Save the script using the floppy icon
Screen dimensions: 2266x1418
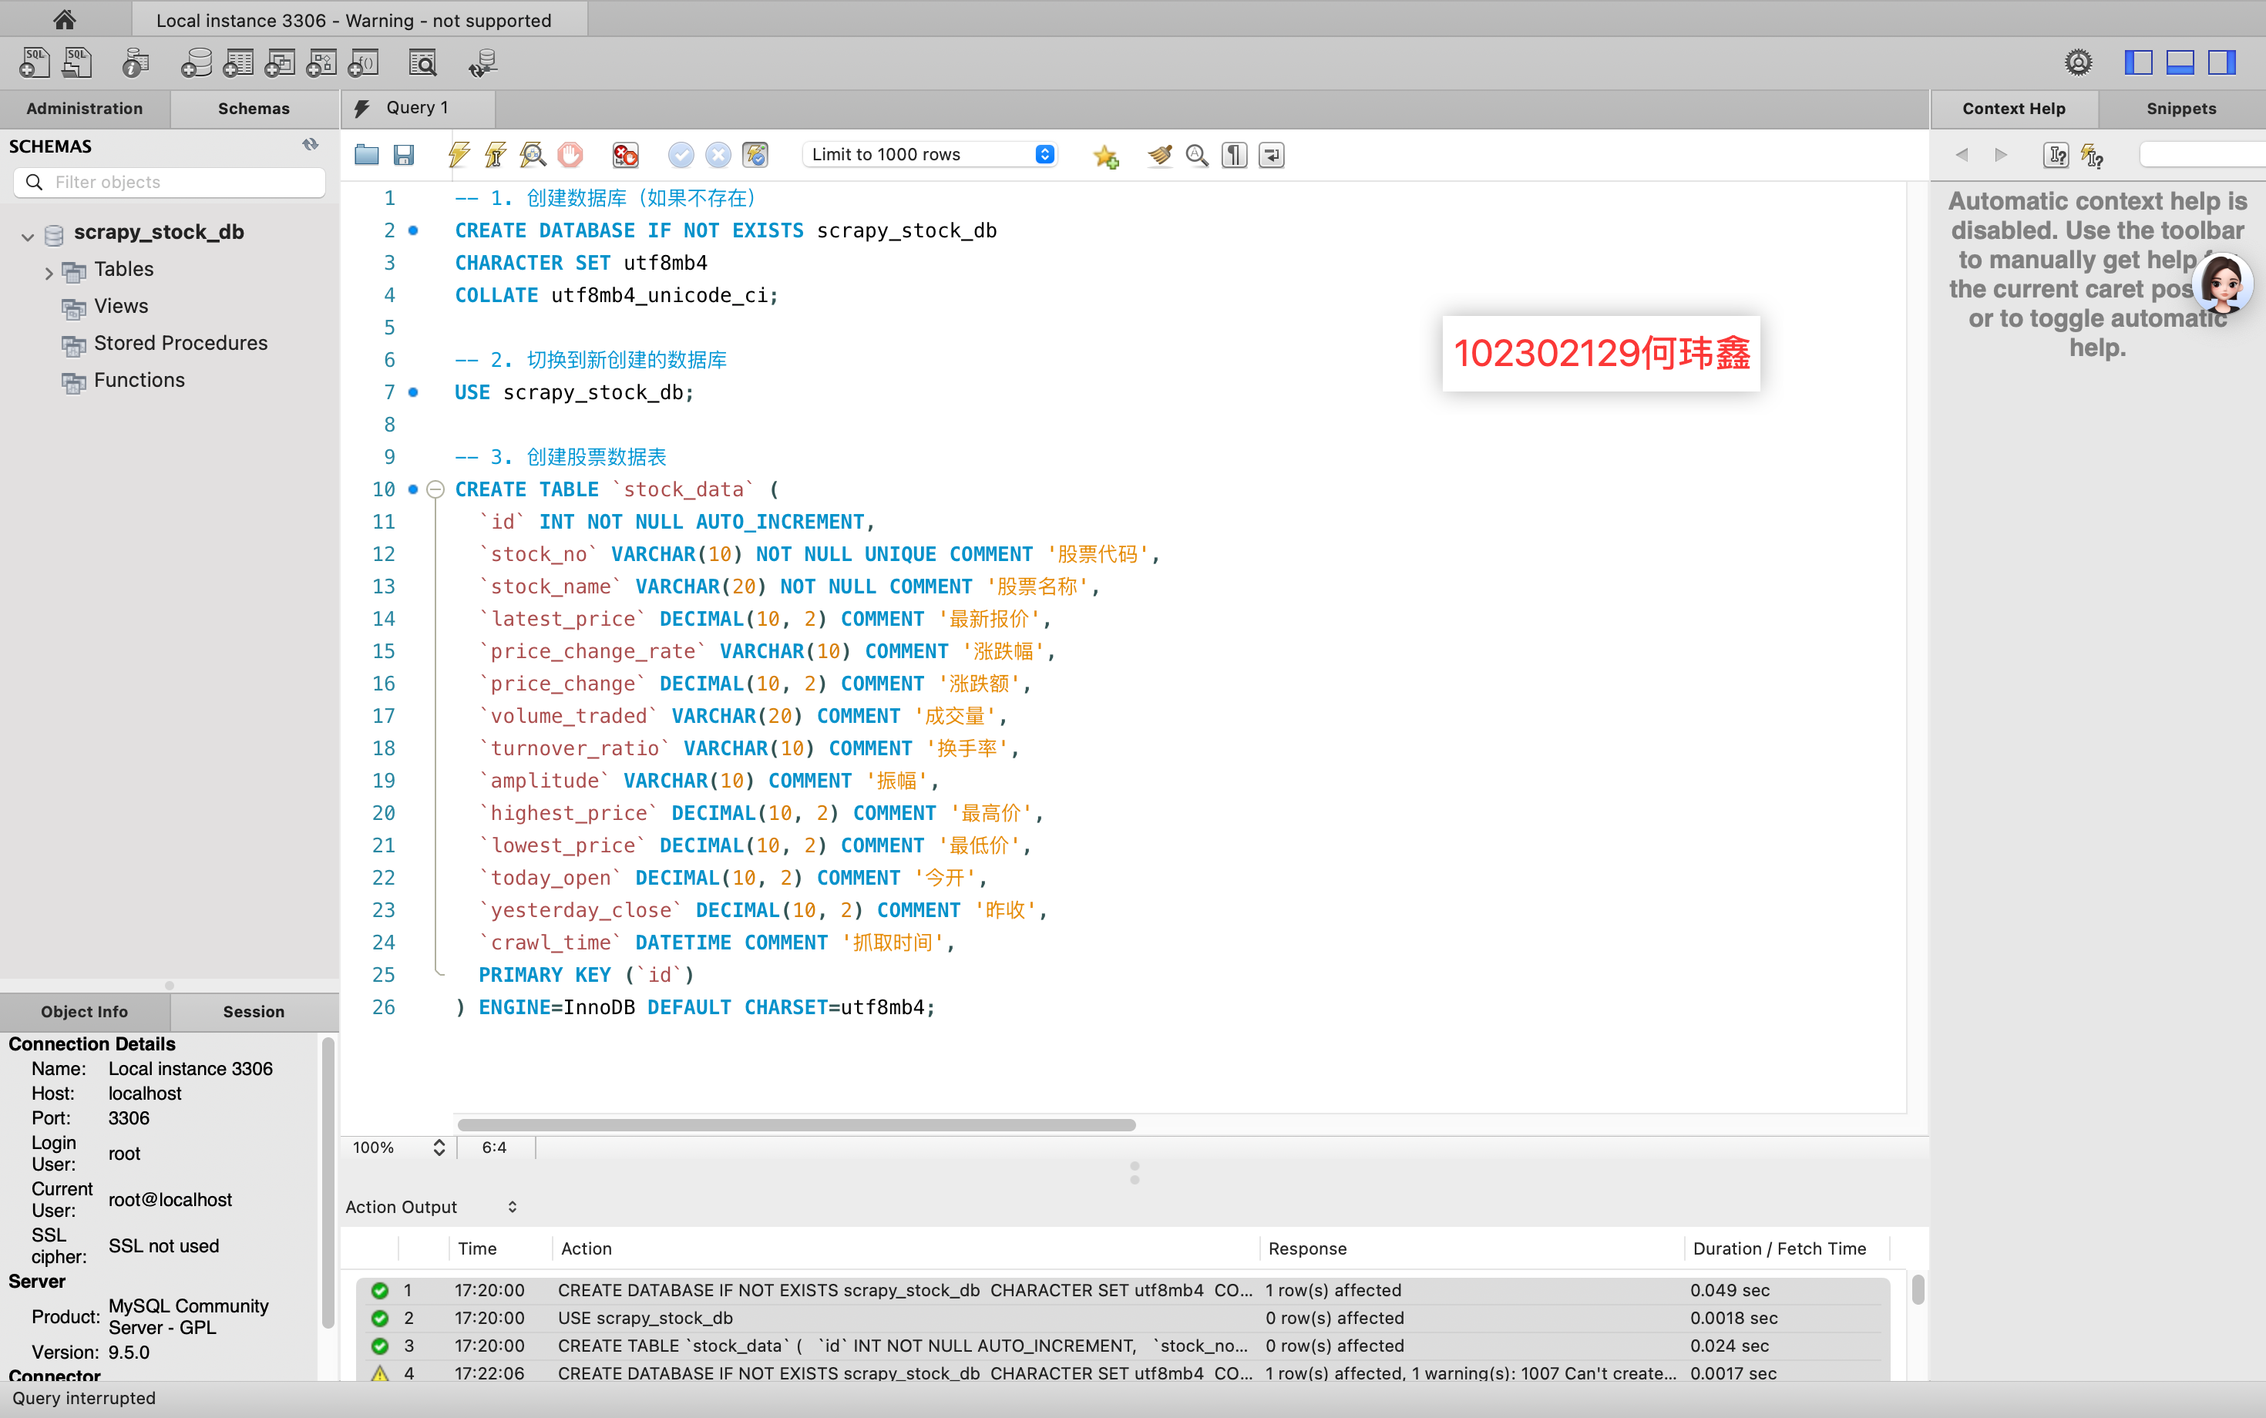click(404, 155)
